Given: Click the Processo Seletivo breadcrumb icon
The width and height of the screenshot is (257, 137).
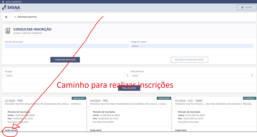Looking at the screenshot, I should coord(15,17).
